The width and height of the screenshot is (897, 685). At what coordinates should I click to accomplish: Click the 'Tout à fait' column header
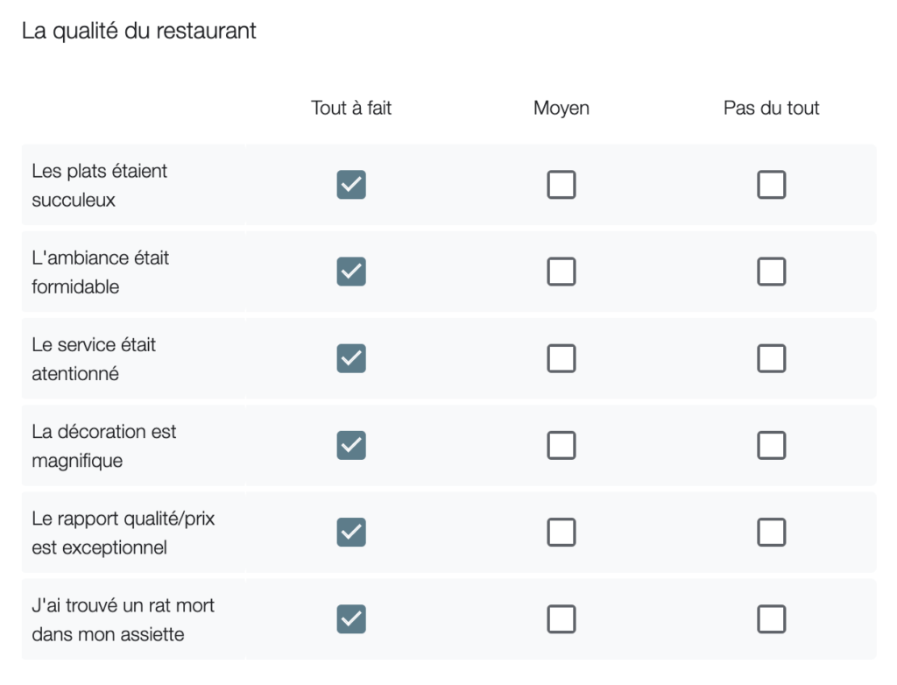pyautogui.click(x=351, y=108)
